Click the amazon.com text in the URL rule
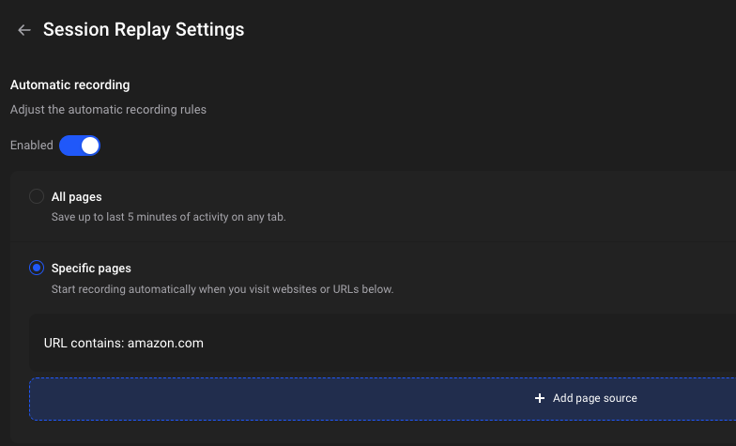 [x=165, y=344]
